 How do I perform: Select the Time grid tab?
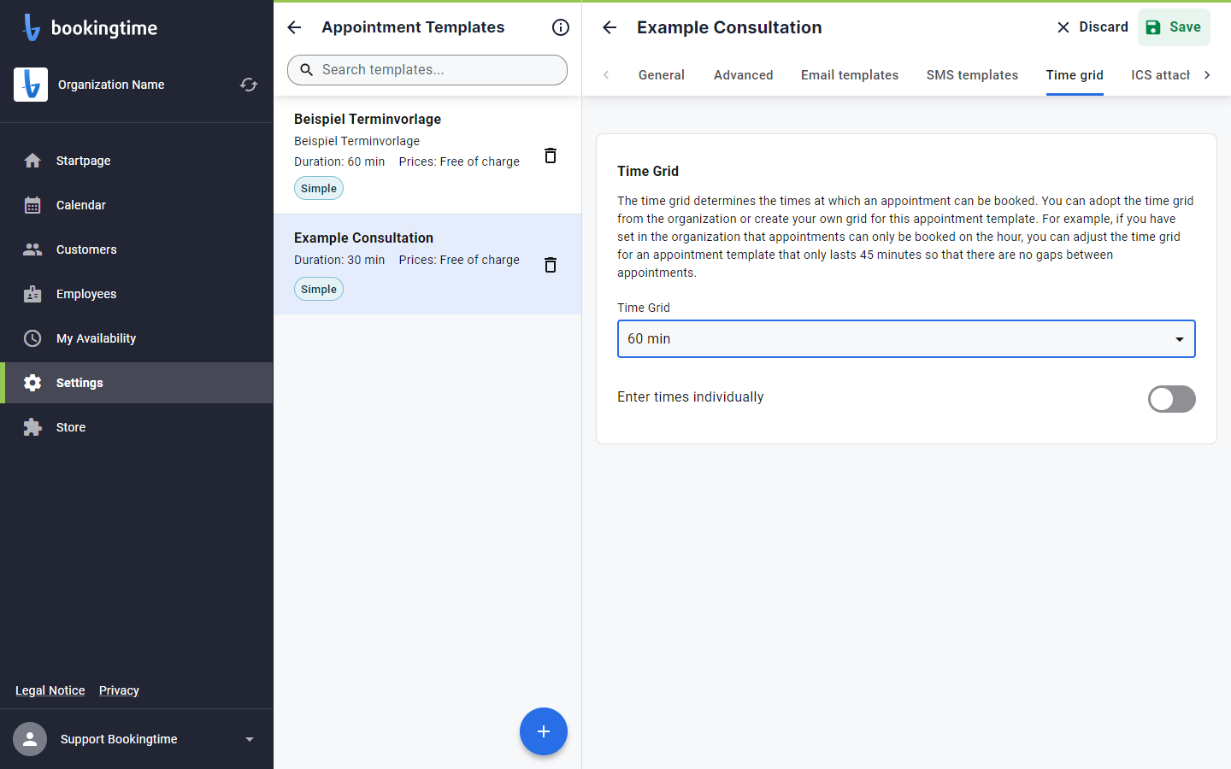(x=1075, y=75)
